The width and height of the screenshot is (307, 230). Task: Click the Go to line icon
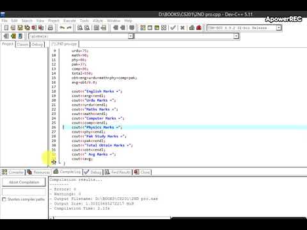click(x=104, y=27)
